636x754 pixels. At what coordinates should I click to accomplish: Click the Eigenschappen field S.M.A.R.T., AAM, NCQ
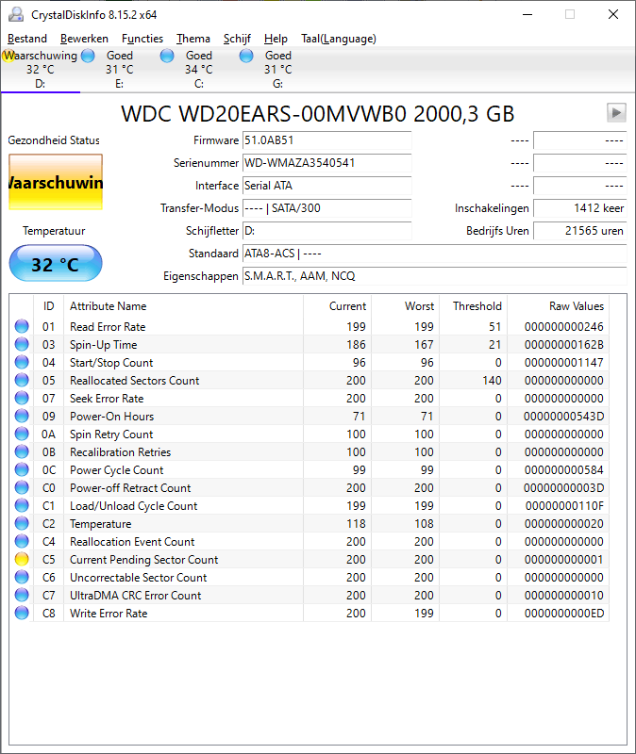[x=435, y=276]
